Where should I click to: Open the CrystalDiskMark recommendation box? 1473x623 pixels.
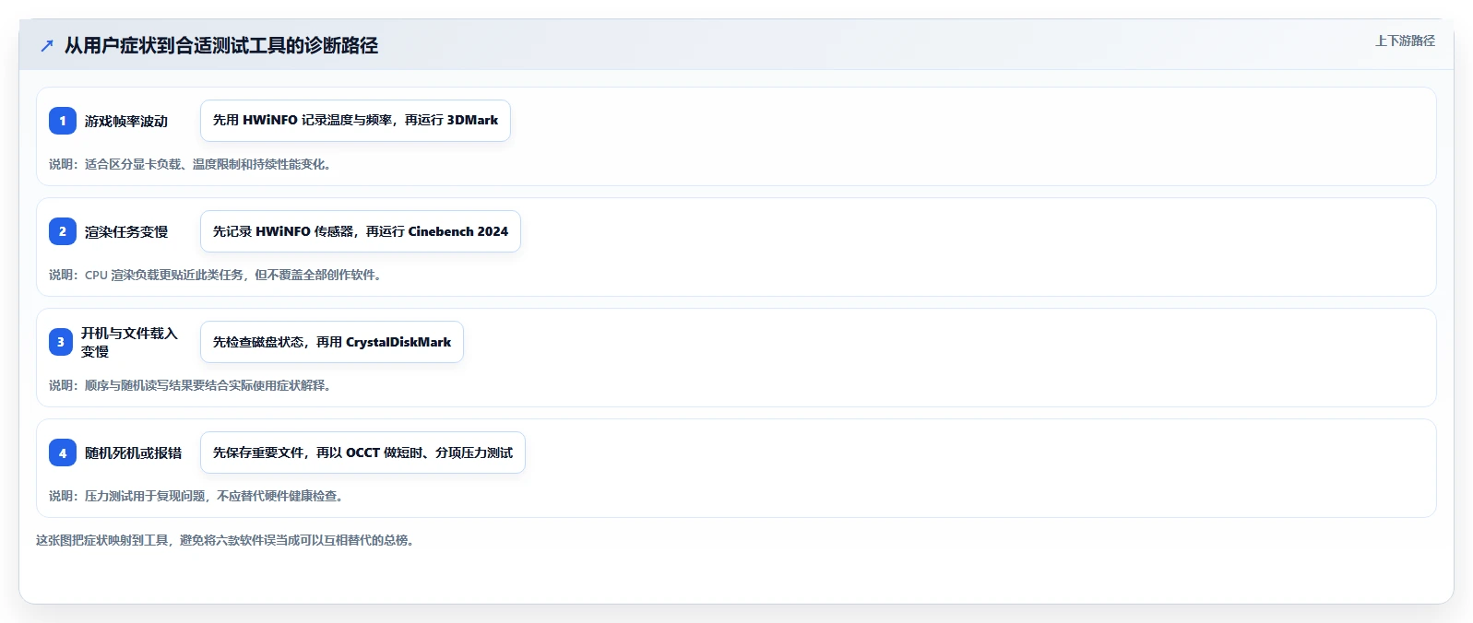pos(332,342)
